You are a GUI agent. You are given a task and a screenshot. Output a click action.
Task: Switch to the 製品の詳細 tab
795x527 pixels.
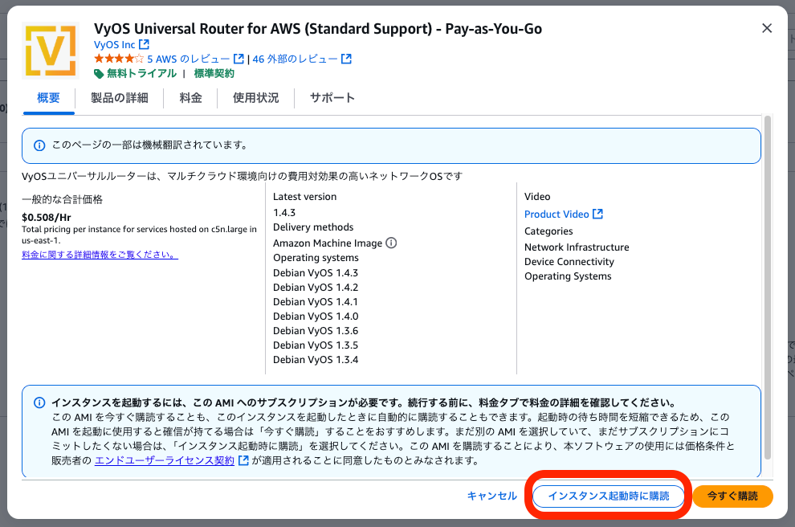pos(119,98)
